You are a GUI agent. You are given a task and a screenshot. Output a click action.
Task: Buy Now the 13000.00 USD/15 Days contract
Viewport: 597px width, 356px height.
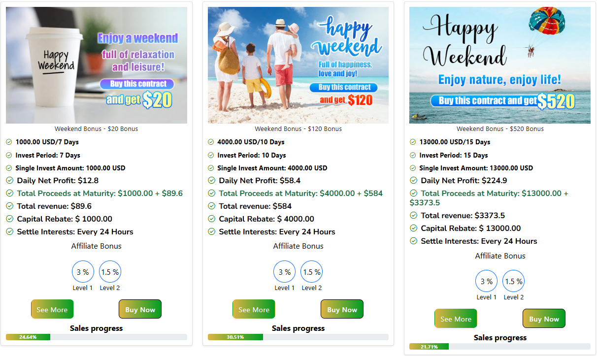tap(544, 319)
